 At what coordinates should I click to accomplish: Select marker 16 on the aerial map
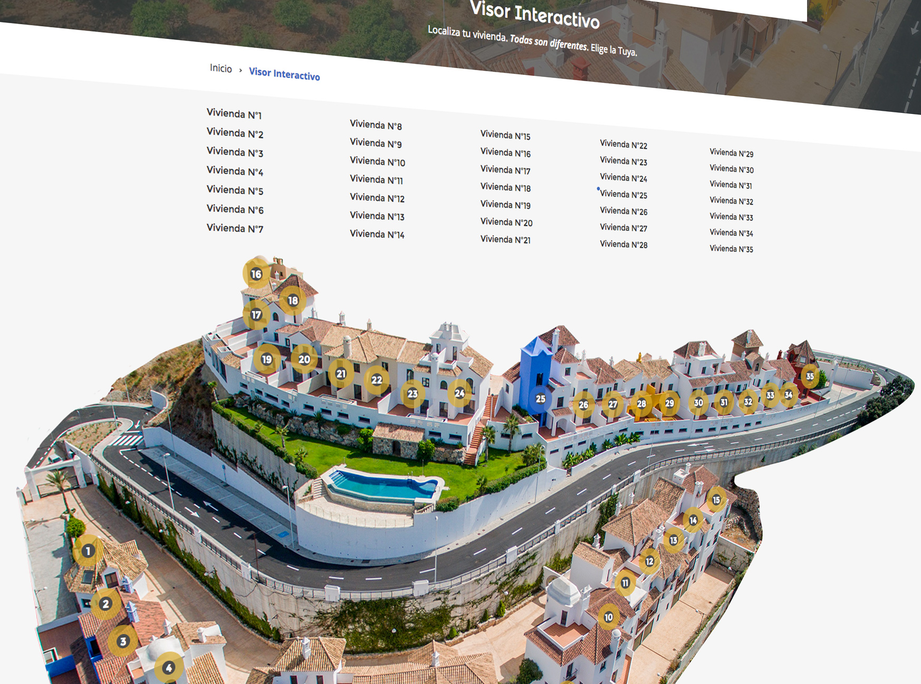255,274
